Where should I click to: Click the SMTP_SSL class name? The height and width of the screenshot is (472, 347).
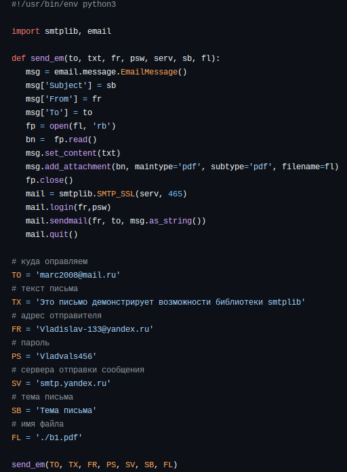116,194
